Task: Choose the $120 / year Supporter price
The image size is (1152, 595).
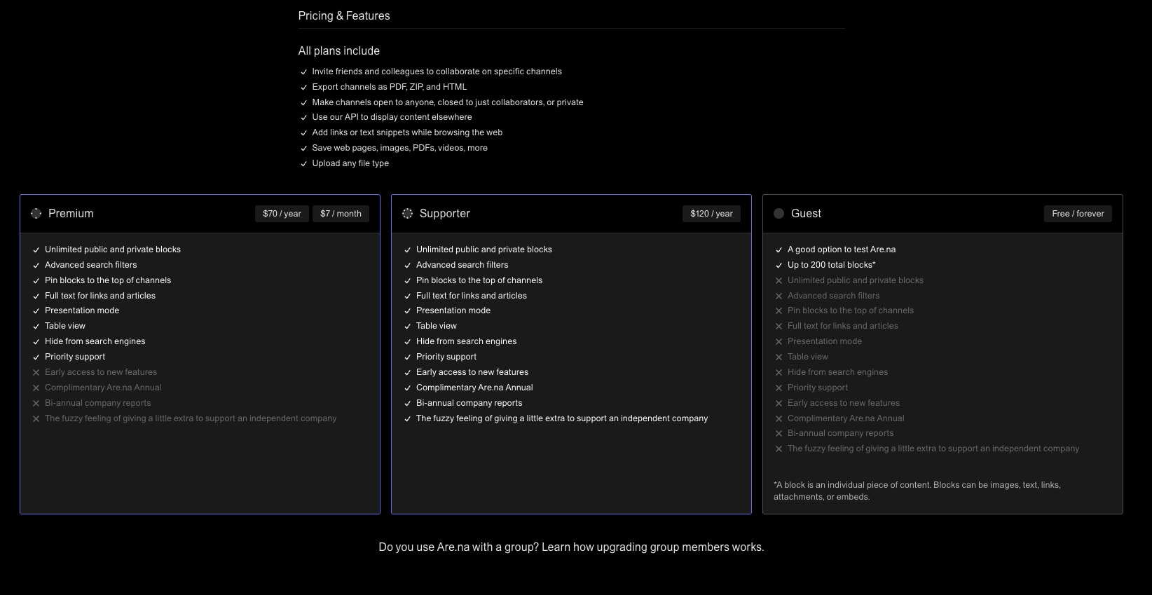Action: pos(711,214)
